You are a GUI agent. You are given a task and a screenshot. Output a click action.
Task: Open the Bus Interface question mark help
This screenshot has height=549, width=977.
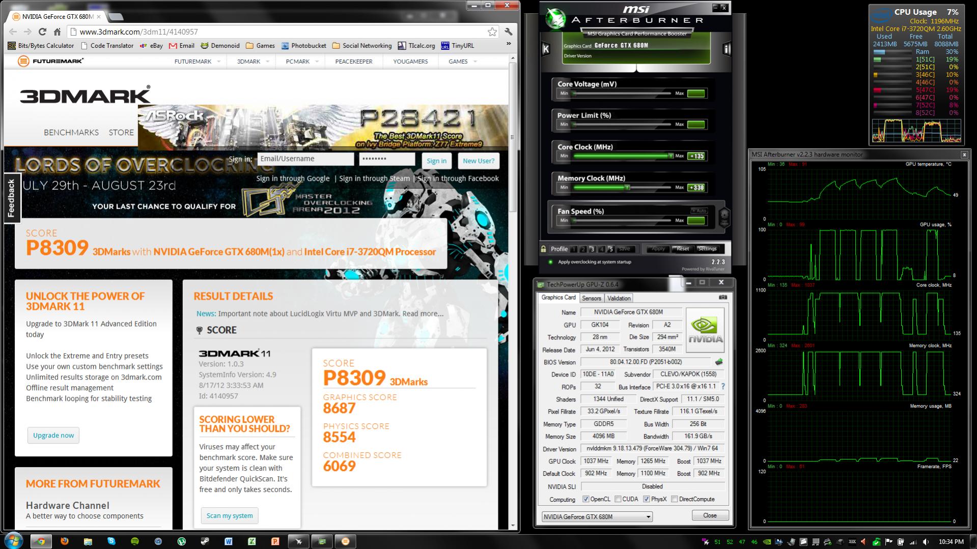click(x=723, y=386)
